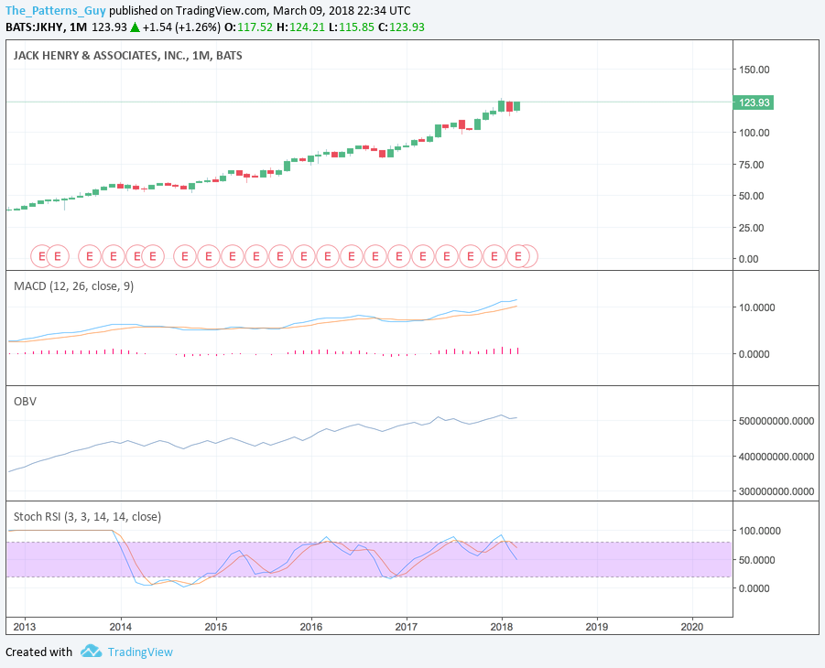Click the 100.0000 Stoch RSI axis label
Screen dimensions: 825x668
759,531
